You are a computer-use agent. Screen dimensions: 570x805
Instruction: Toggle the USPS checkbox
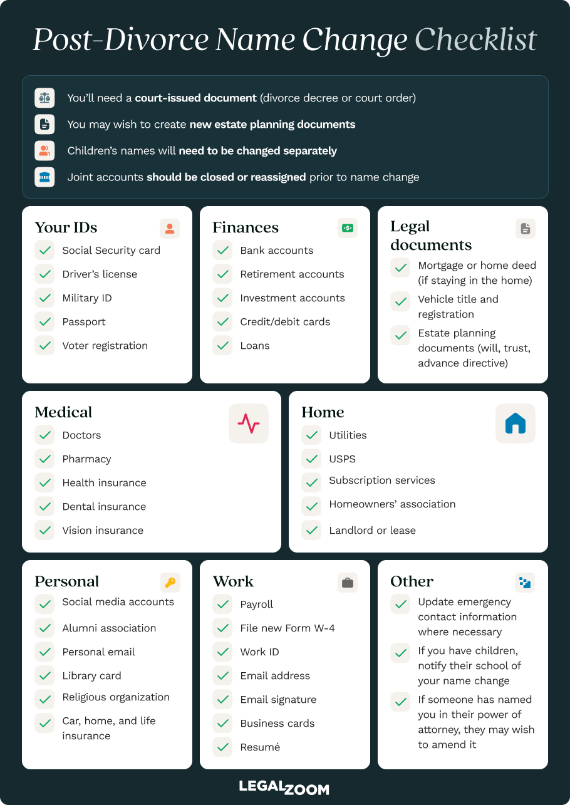tap(311, 459)
